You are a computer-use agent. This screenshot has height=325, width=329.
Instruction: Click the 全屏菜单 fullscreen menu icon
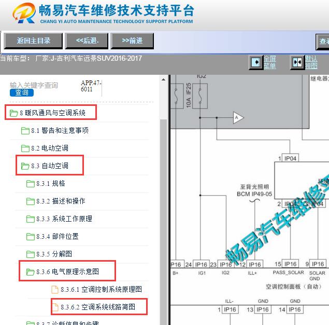point(256,62)
